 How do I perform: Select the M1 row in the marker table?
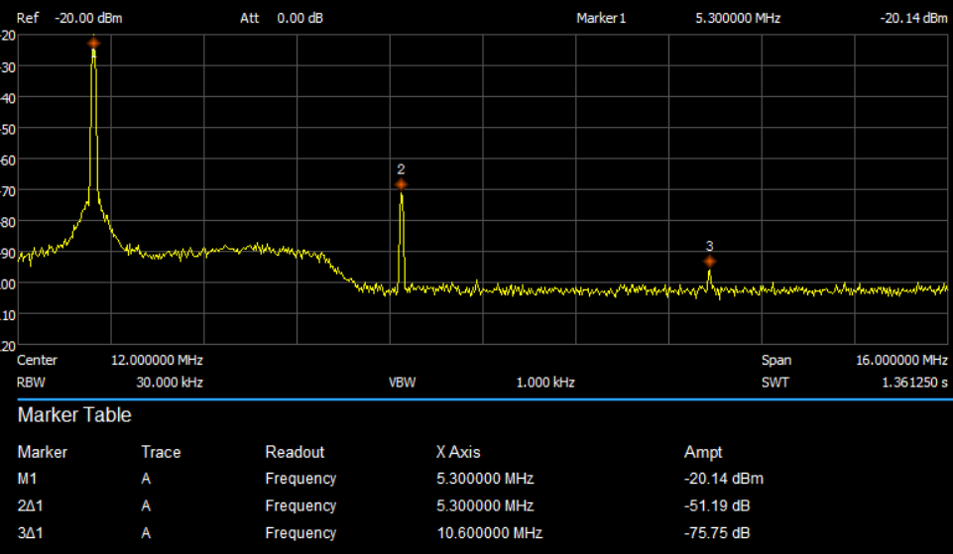coord(28,479)
